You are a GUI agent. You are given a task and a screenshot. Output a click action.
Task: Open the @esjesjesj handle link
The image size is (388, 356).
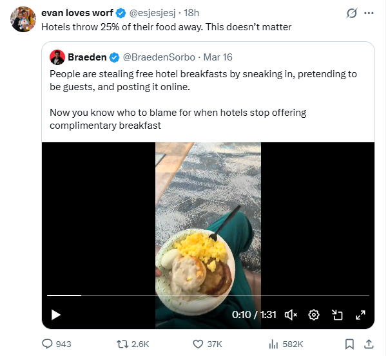152,13
